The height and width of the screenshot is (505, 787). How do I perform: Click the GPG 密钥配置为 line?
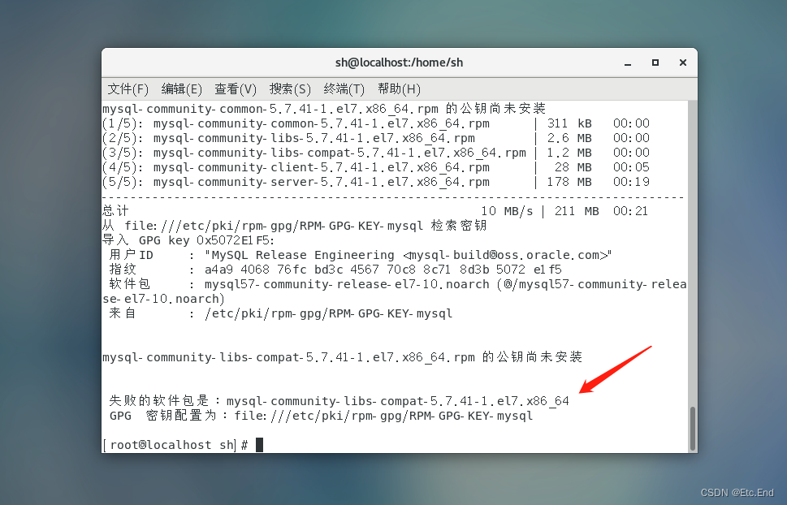coord(321,416)
